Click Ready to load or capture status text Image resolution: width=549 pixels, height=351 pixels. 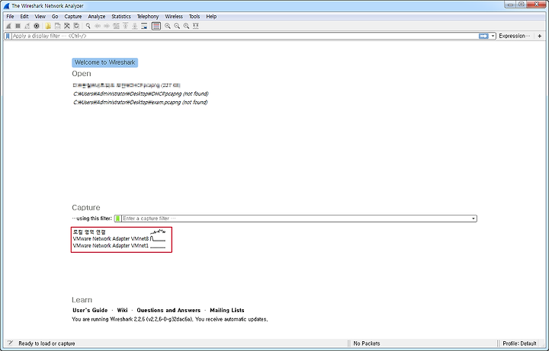[x=47, y=343]
